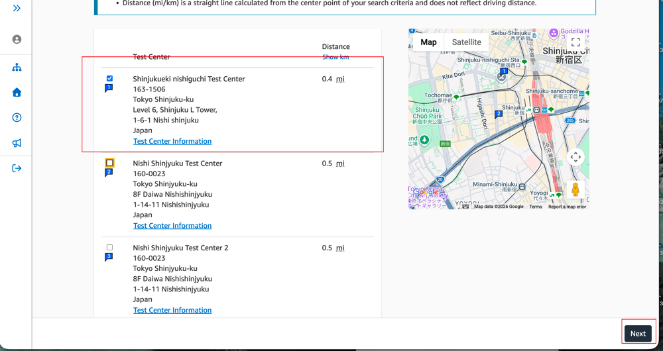The width and height of the screenshot is (663, 351).
Task: Click pin 2 on the map
Action: tap(499, 114)
